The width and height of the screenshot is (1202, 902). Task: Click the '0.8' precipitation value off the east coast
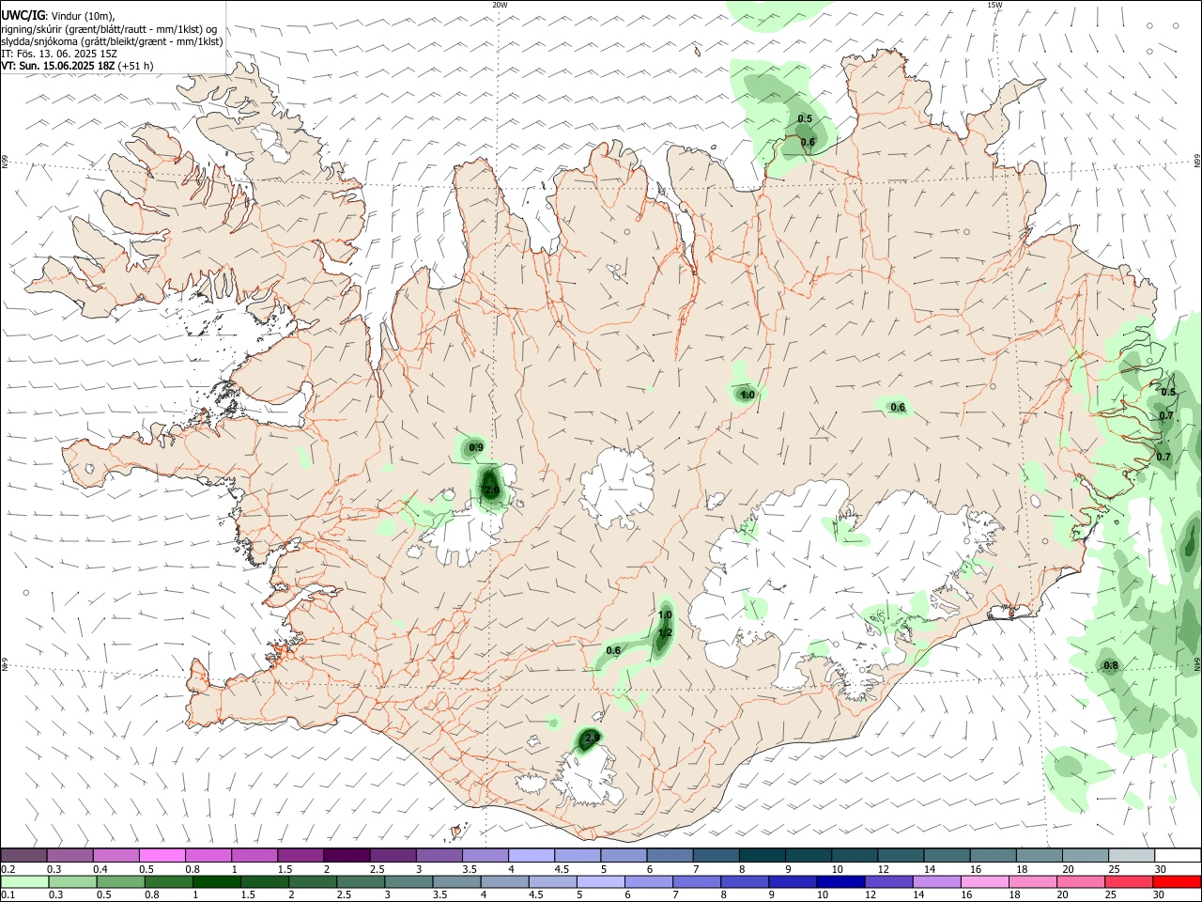(x=1111, y=666)
